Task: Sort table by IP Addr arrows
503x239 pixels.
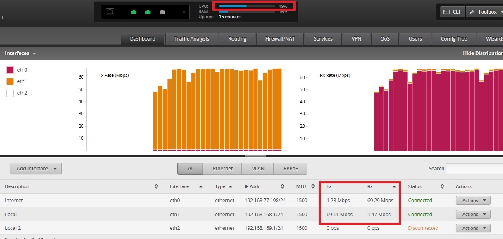Action: point(282,186)
